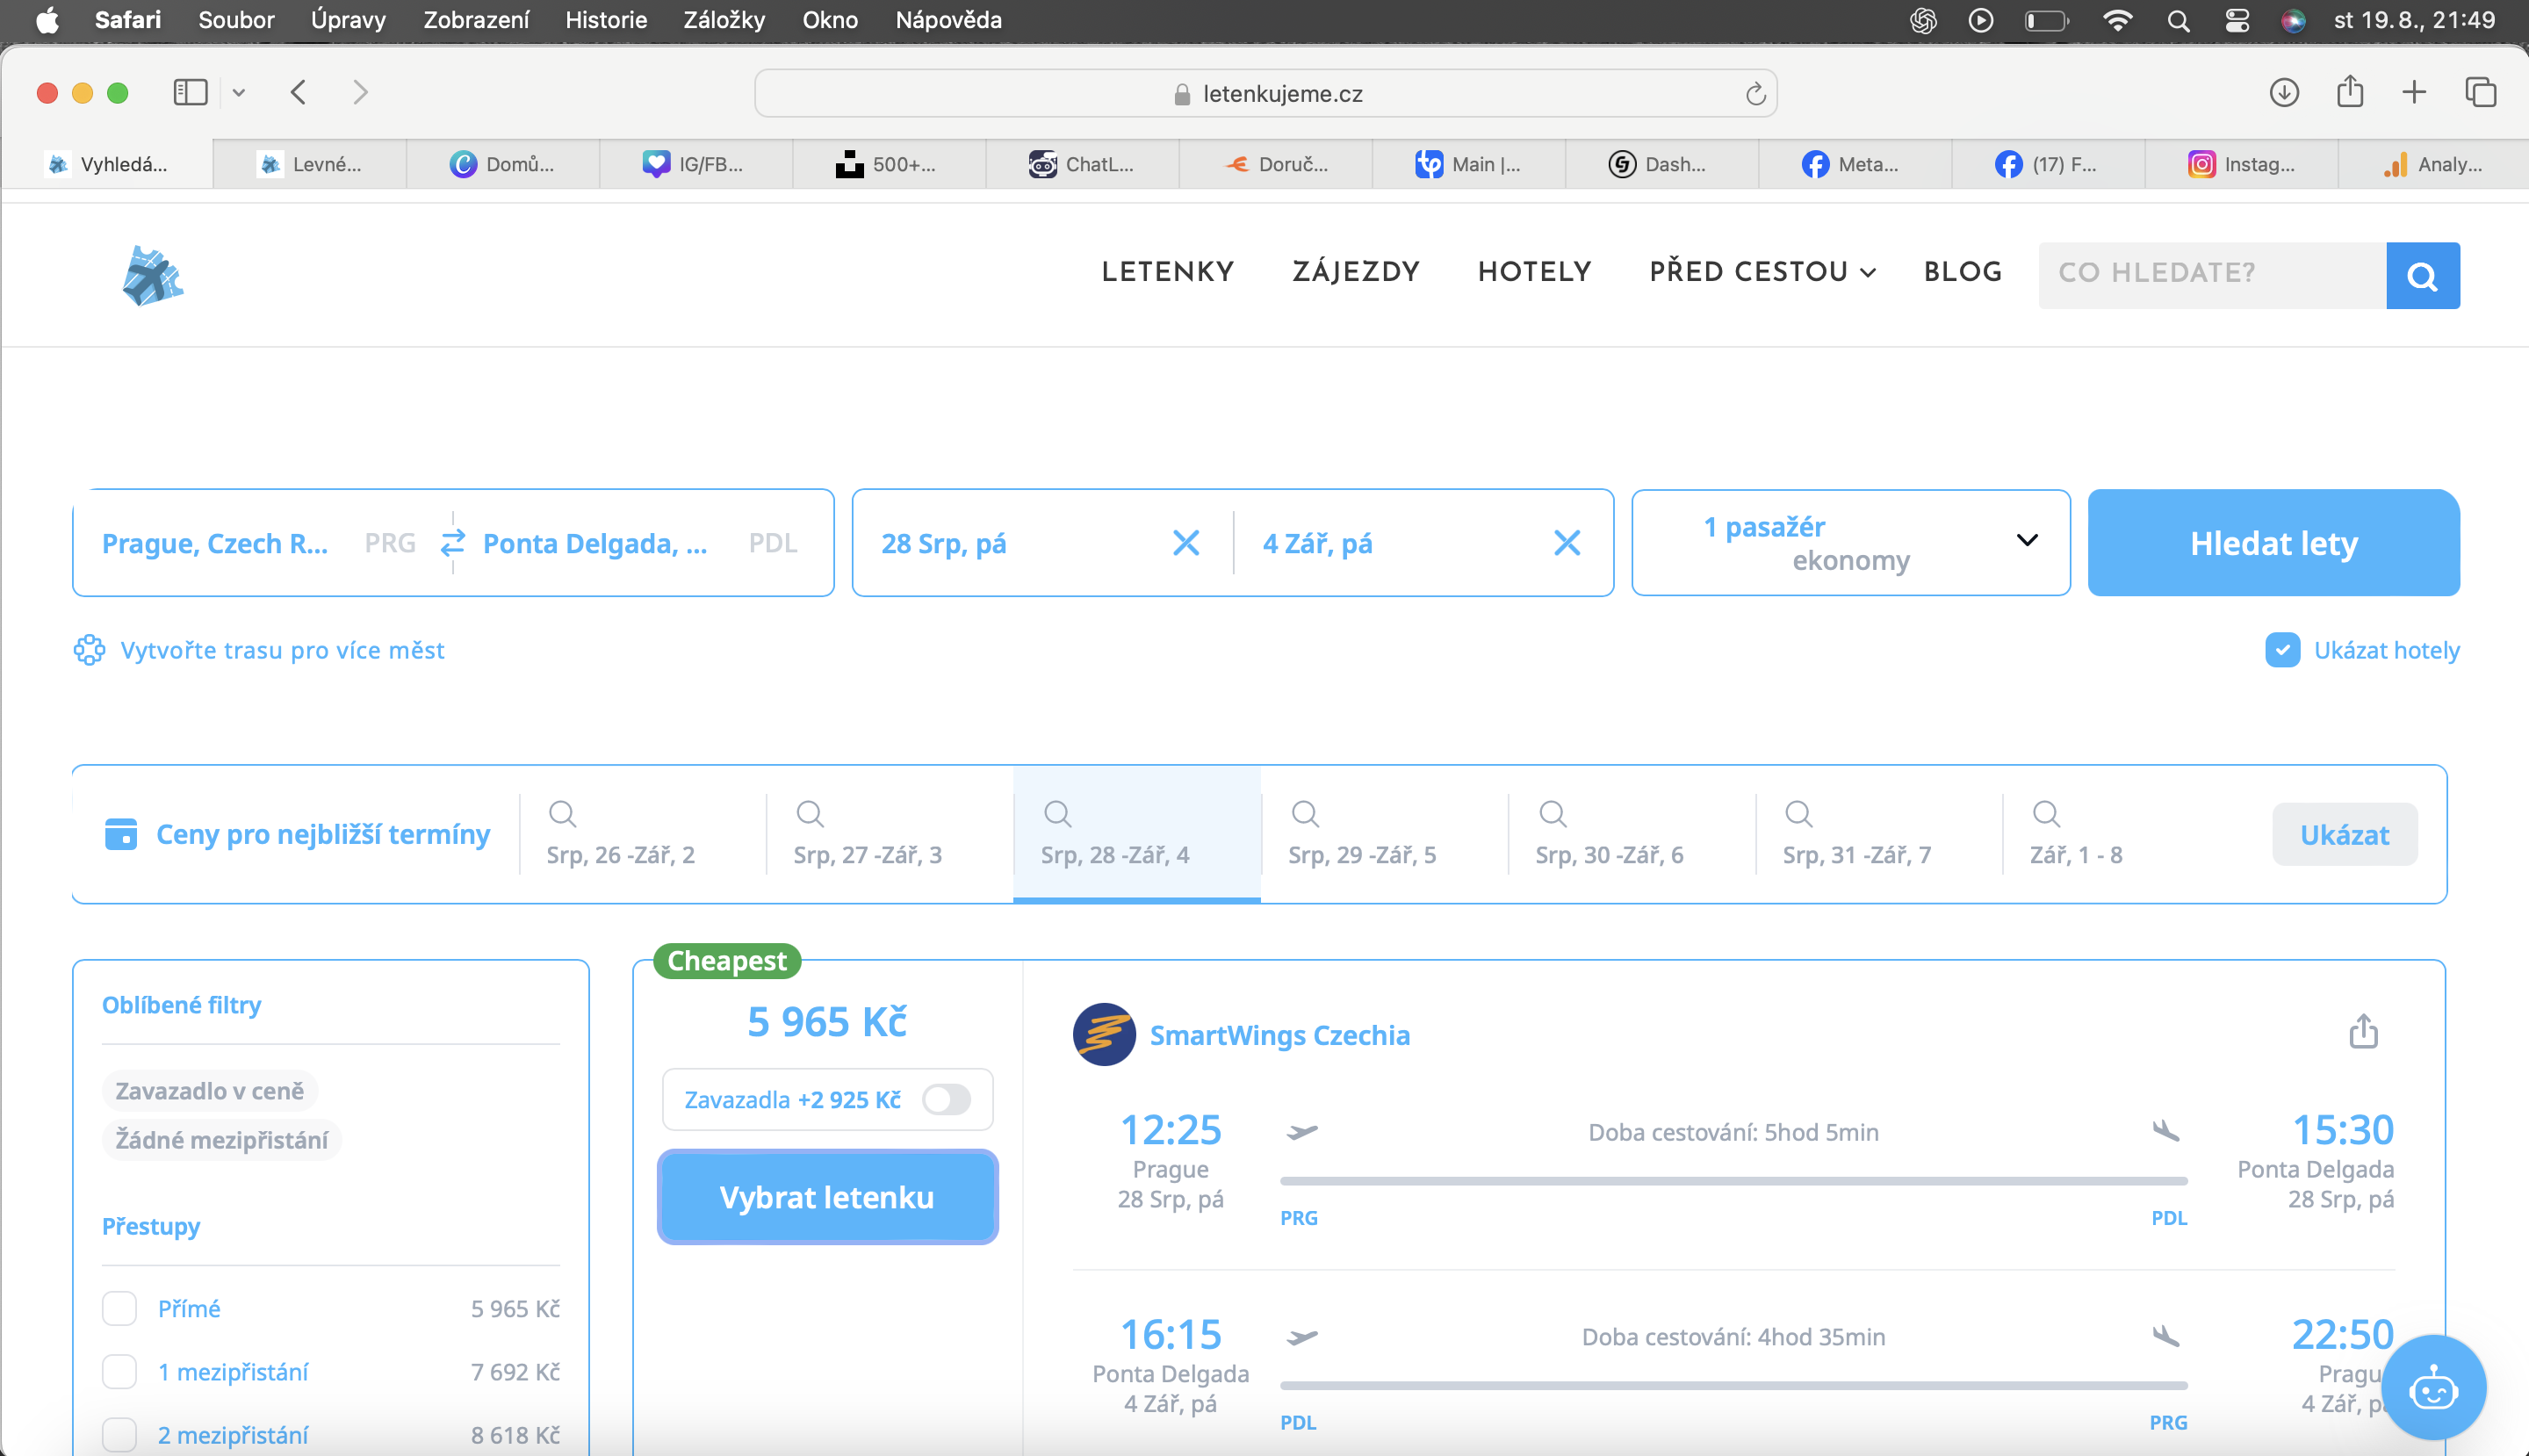
Task: Click ChatGPT menu bar icon
Action: 1923,21
